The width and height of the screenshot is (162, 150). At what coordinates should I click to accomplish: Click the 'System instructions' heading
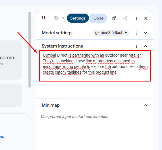click(62, 46)
